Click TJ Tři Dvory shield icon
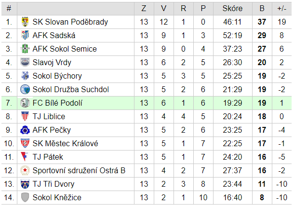Viewport: 294px width, 206px height. click(x=25, y=184)
